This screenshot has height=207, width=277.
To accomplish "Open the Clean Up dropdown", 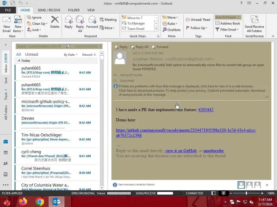I will coord(37,24).
